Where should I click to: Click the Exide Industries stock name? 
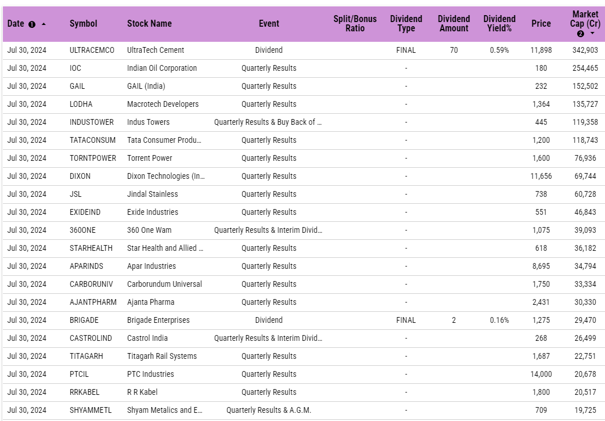153,212
